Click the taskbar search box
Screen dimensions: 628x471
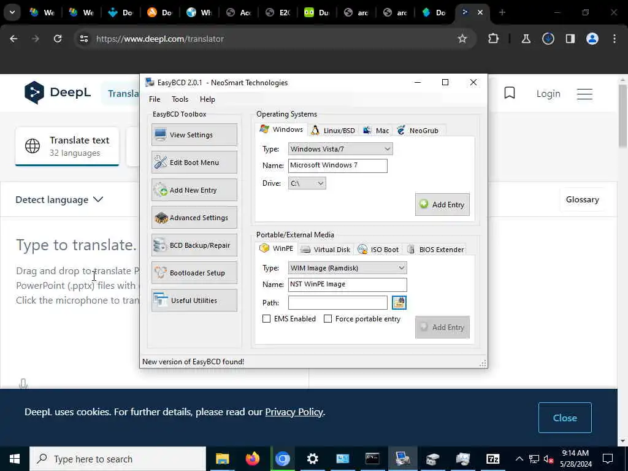(x=118, y=459)
